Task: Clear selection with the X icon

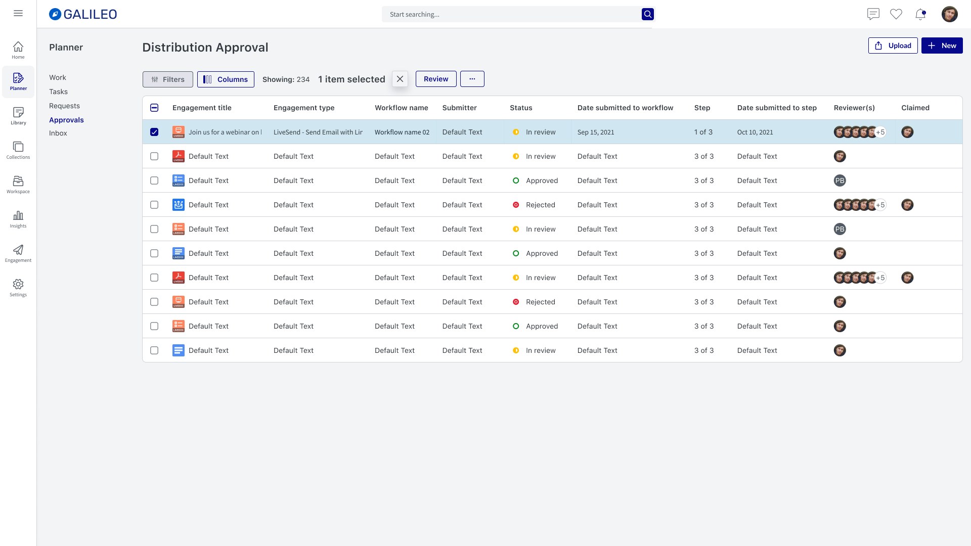Action: click(400, 79)
